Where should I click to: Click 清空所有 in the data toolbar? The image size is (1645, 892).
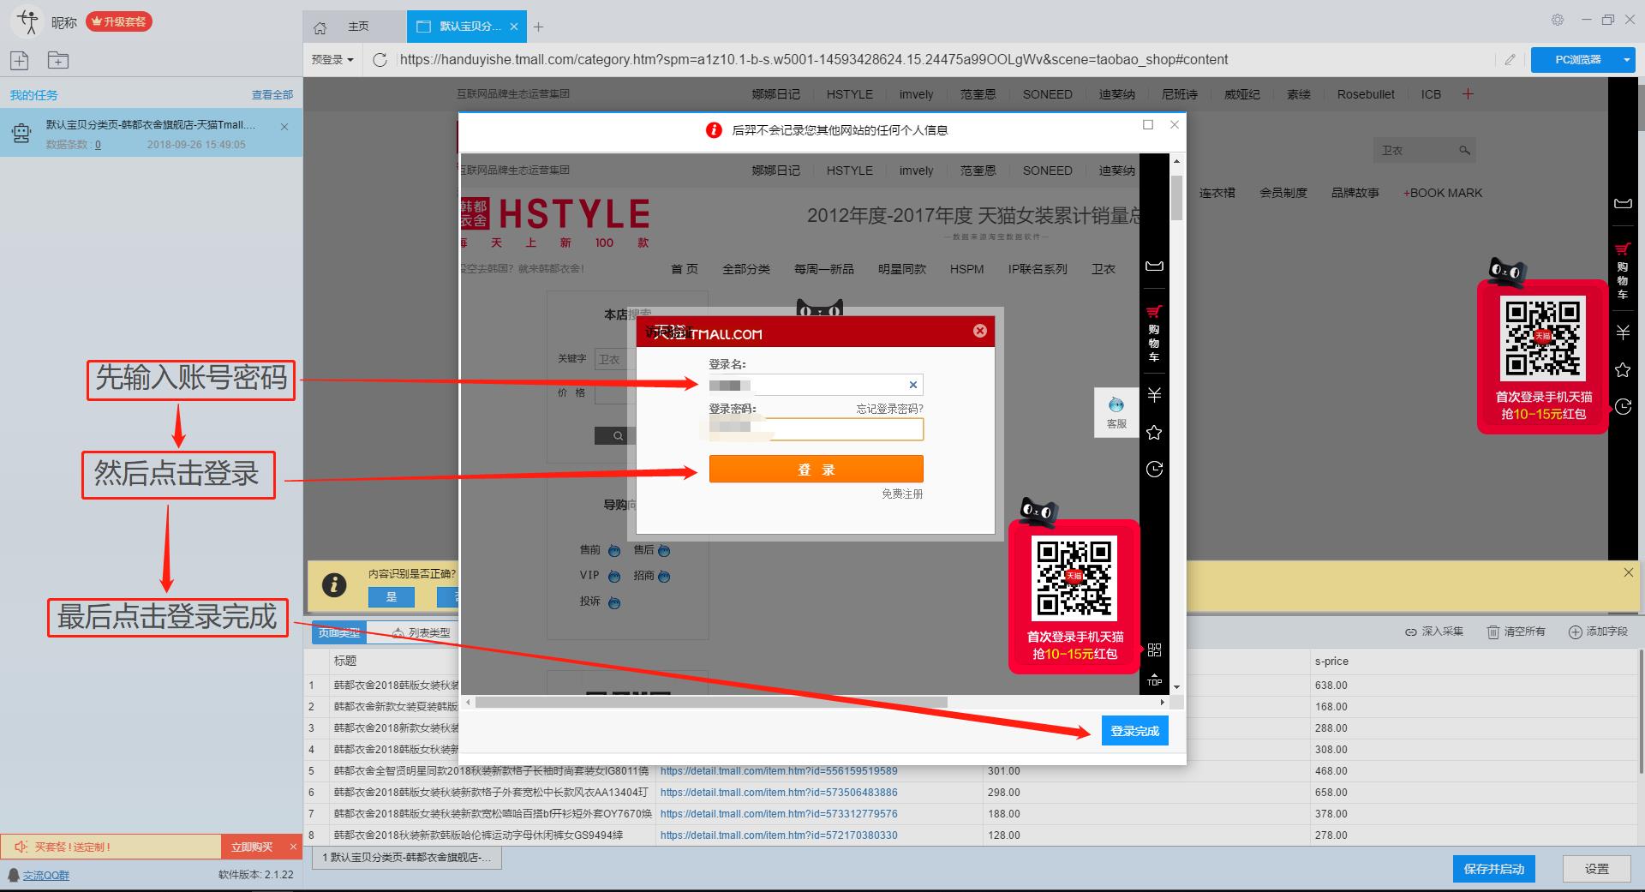tap(1516, 632)
